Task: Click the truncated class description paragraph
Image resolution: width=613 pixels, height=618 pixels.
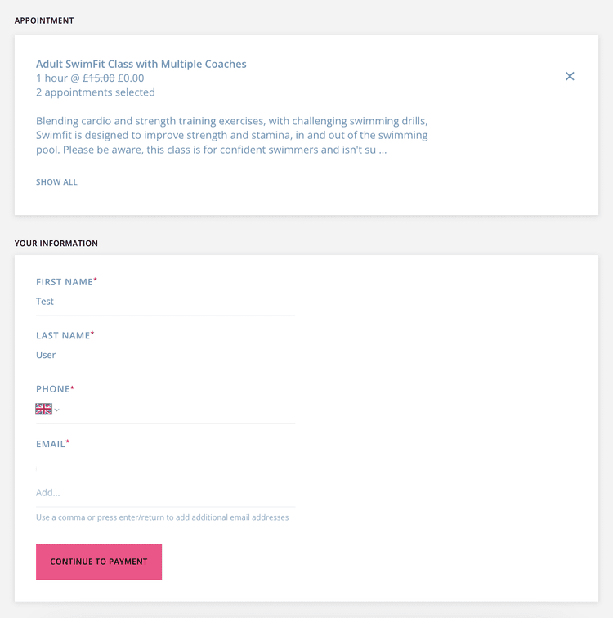Action: click(x=231, y=135)
